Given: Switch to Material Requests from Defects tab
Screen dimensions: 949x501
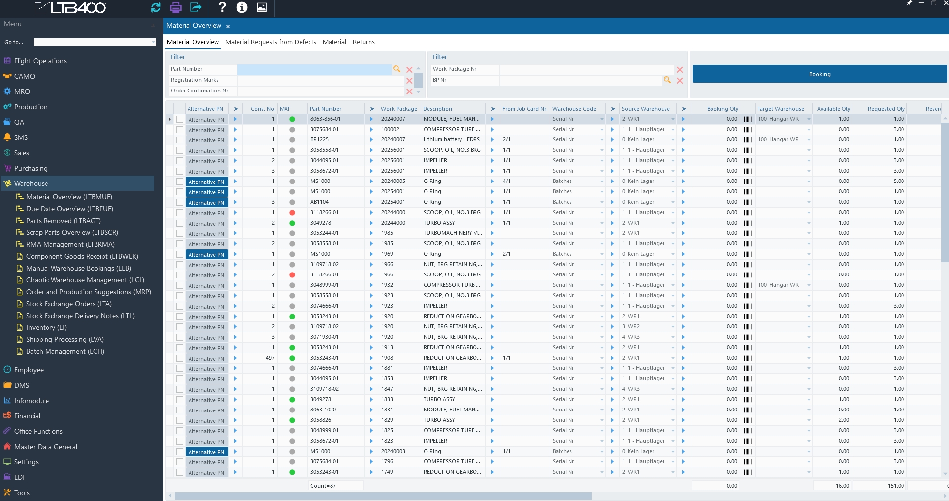Looking at the screenshot, I should coord(270,42).
